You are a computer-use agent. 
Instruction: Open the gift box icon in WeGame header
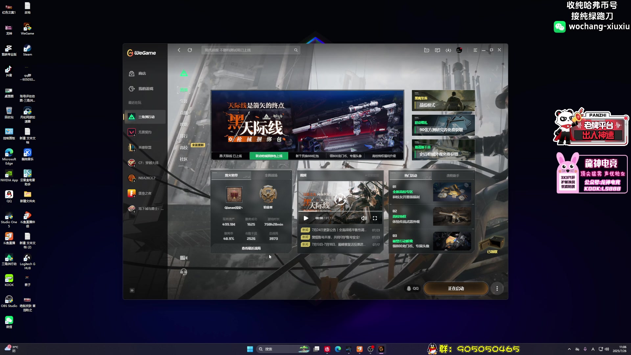tap(427, 50)
